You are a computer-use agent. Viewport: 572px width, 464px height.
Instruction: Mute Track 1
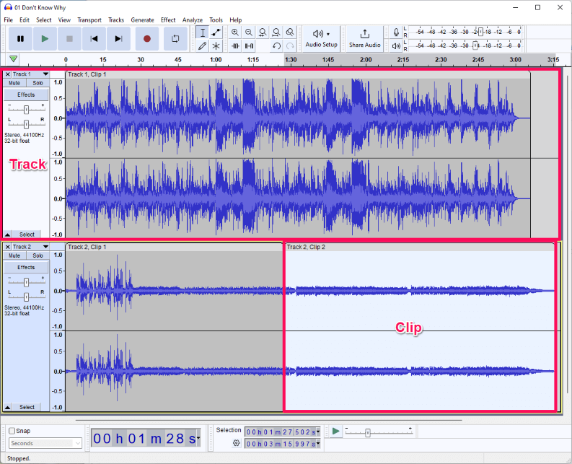14,83
